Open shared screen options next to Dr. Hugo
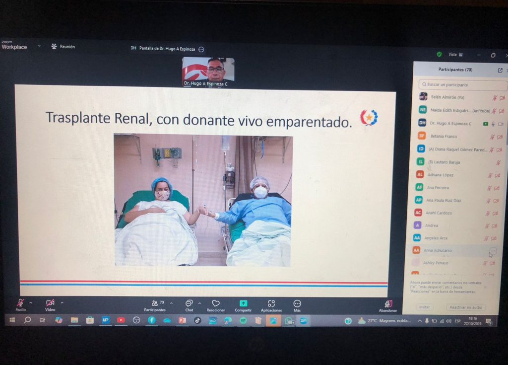 coord(201,49)
